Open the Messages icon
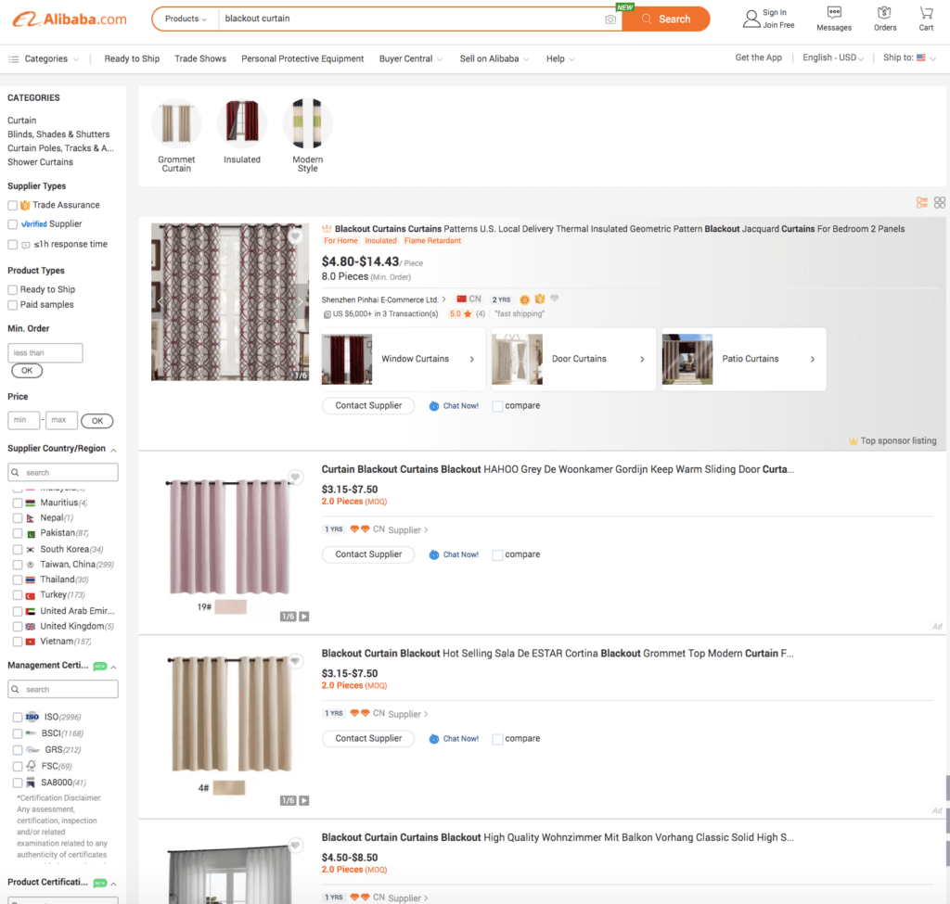The height and width of the screenshot is (904, 950). click(x=834, y=13)
